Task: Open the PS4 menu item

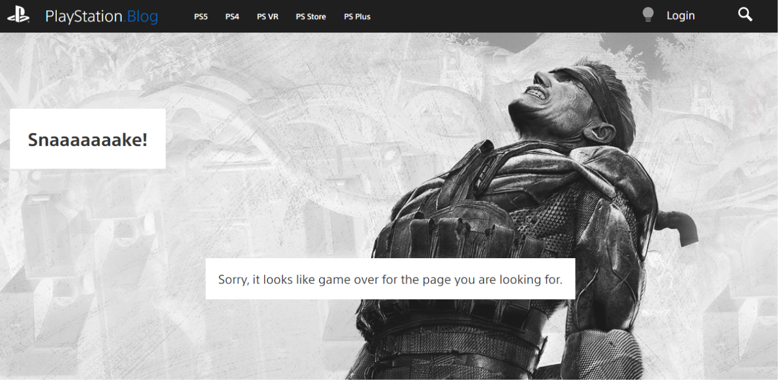Action: pos(232,17)
